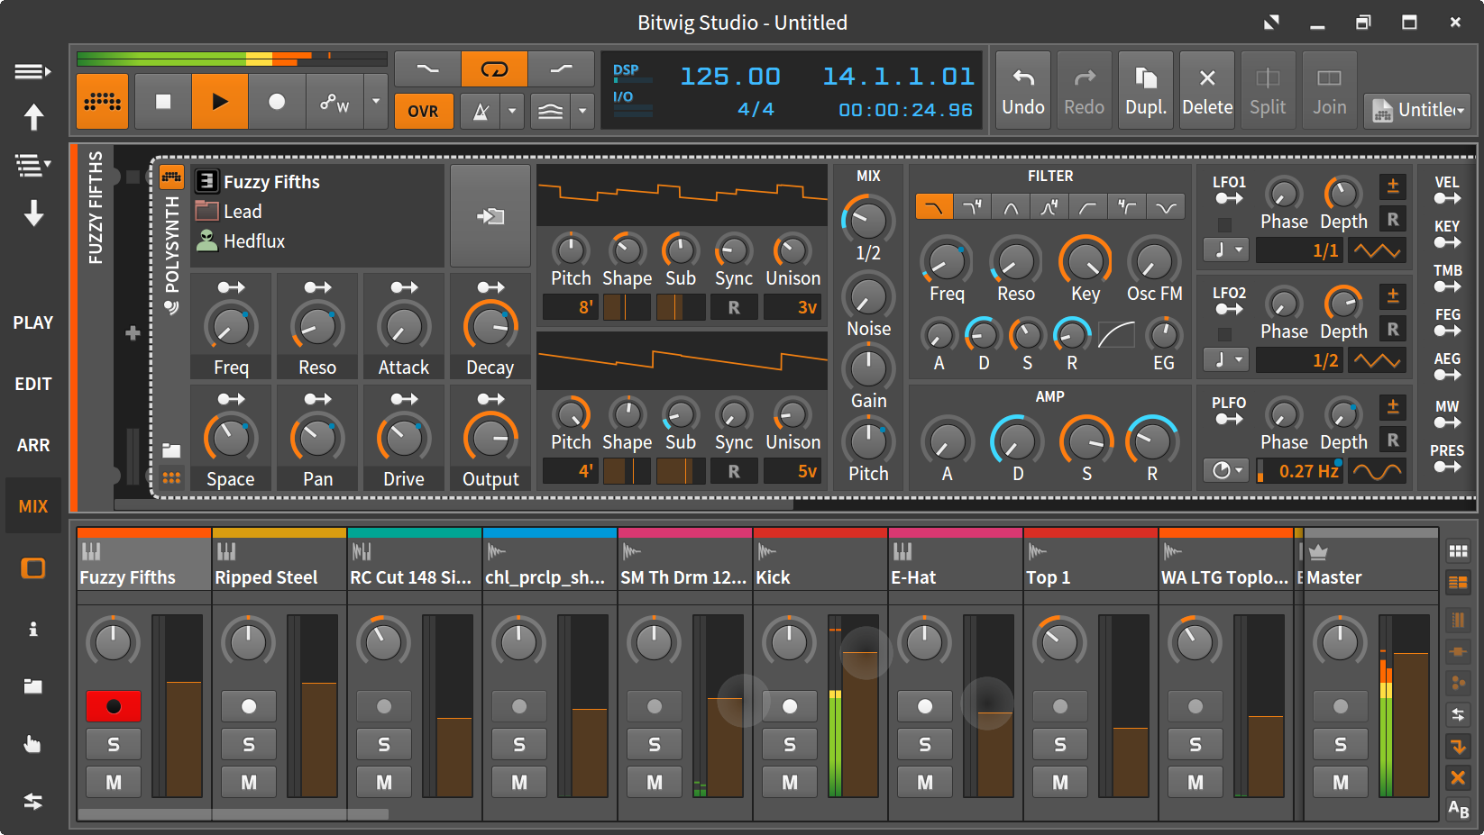This screenshot has width=1484, height=835.
Task: Switch to the ARR view
Action: pos(33,445)
